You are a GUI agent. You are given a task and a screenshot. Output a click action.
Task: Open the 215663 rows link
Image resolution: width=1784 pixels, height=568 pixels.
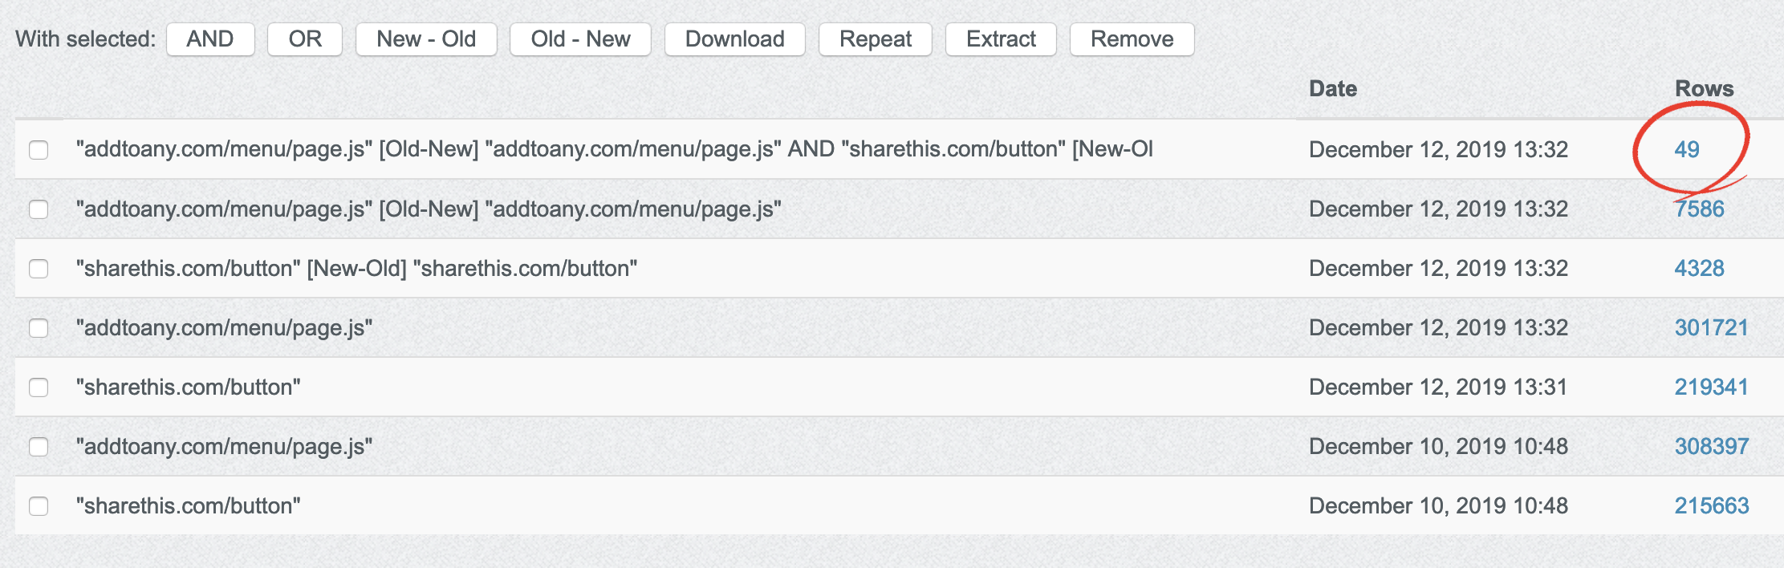point(1711,505)
